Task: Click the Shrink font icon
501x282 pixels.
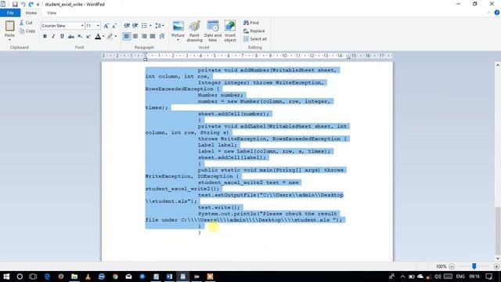Action: pyautogui.click(x=114, y=26)
